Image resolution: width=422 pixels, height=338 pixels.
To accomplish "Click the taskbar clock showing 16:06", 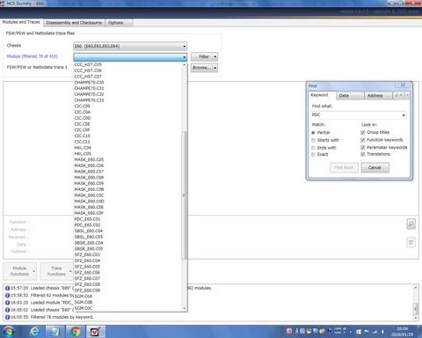I will coord(402,332).
